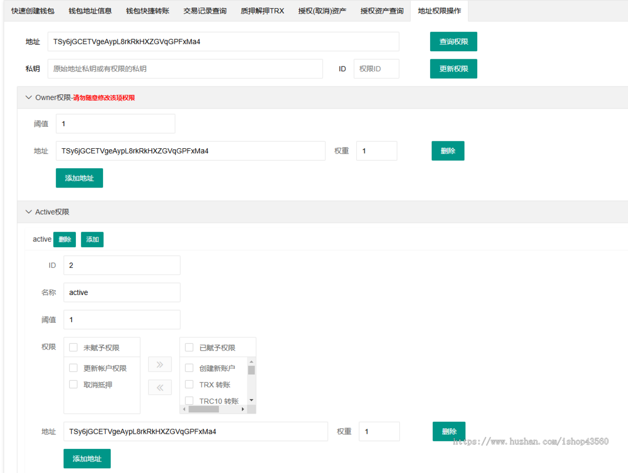The width and height of the screenshot is (628, 473).
Task: Click the permission list vertical scrollbar thumb
Action: [252, 370]
